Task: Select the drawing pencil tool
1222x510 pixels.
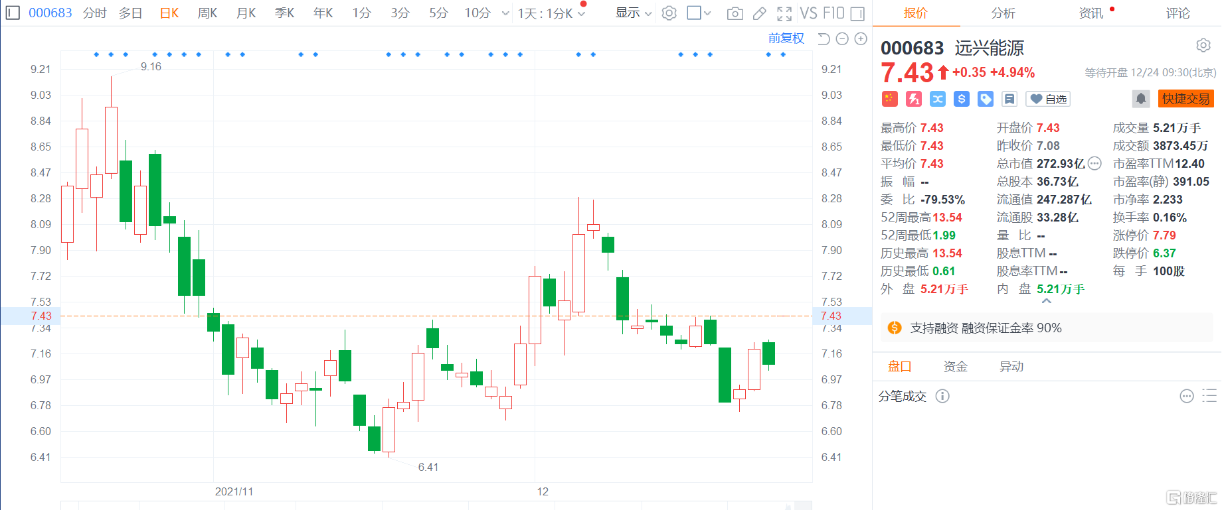Action: click(760, 13)
